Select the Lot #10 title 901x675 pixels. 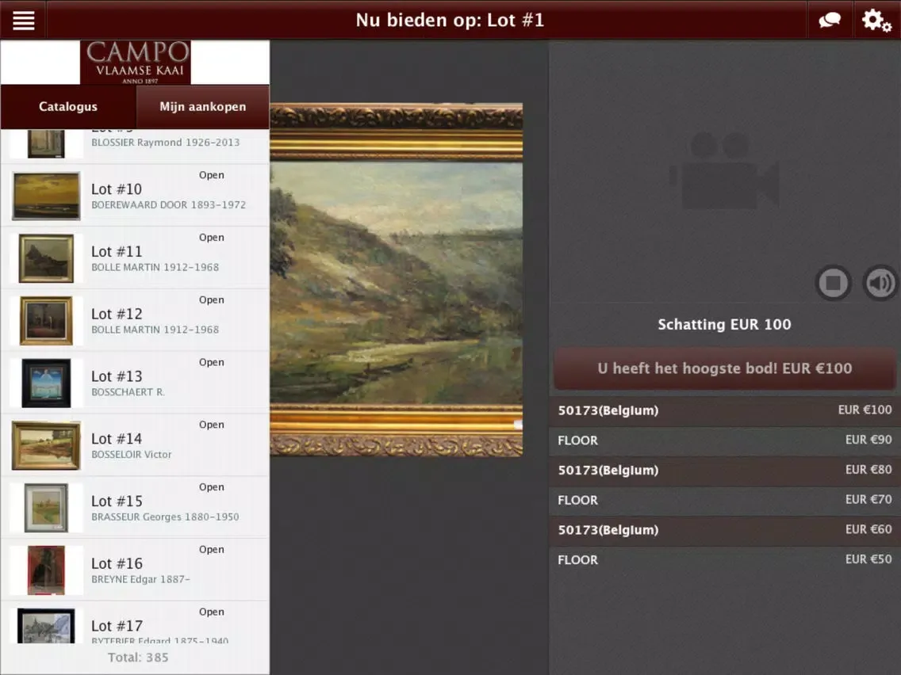[x=117, y=189]
